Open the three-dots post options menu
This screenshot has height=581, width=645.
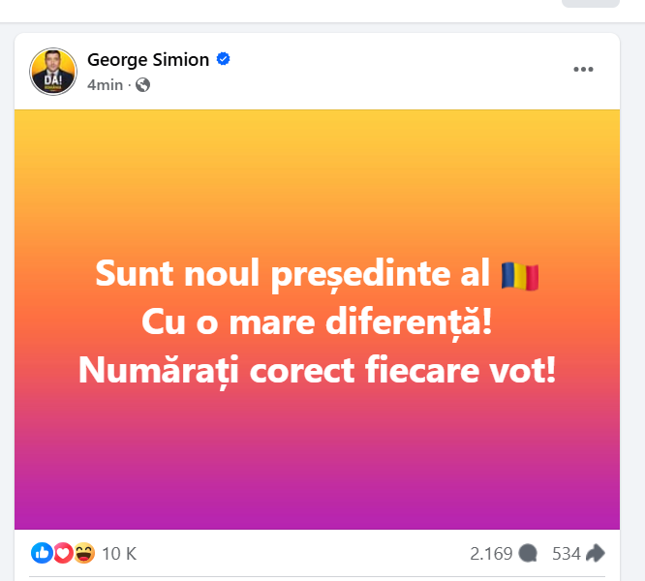coord(583,69)
